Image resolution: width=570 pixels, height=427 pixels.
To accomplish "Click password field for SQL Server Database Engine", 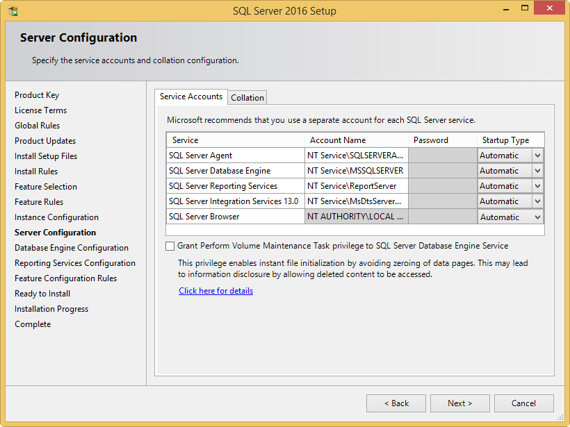I will (443, 171).
